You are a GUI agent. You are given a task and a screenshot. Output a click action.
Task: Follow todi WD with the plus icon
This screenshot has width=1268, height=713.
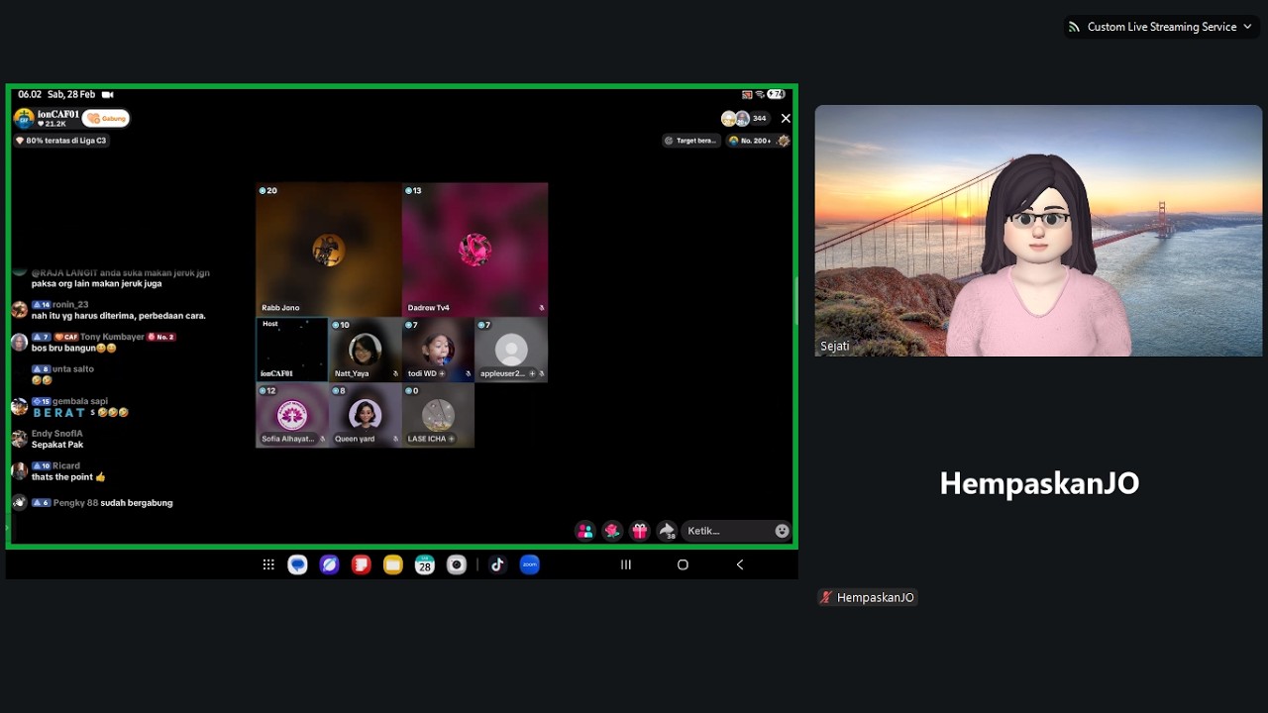443,373
